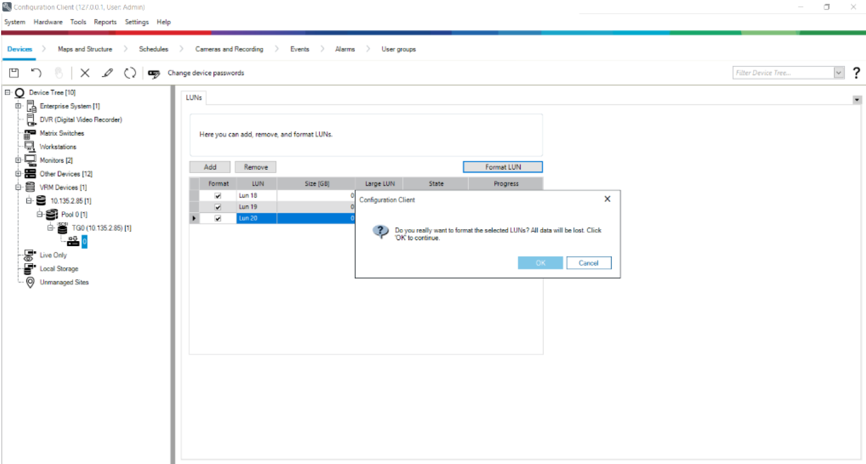The height and width of the screenshot is (464, 866).
Task: Confirm formatting with the OK button
Action: click(x=540, y=263)
